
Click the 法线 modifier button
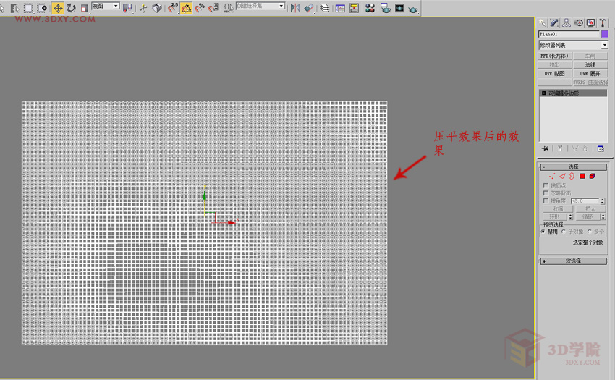click(590, 64)
